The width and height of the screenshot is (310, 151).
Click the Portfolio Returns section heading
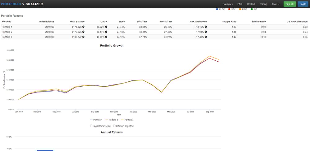[12, 16]
